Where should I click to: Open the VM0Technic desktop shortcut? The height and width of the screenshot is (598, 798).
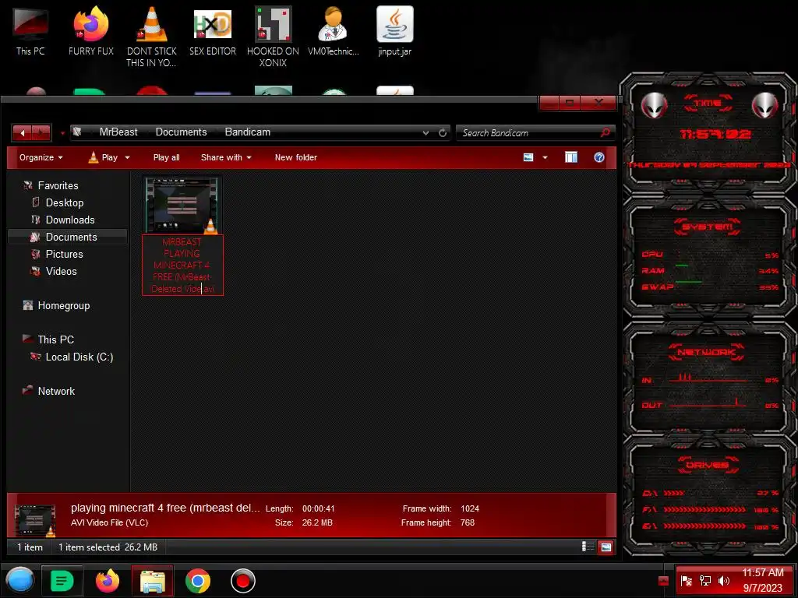(334, 30)
